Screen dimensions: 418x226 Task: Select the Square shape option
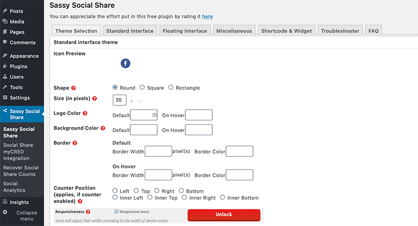142,87
